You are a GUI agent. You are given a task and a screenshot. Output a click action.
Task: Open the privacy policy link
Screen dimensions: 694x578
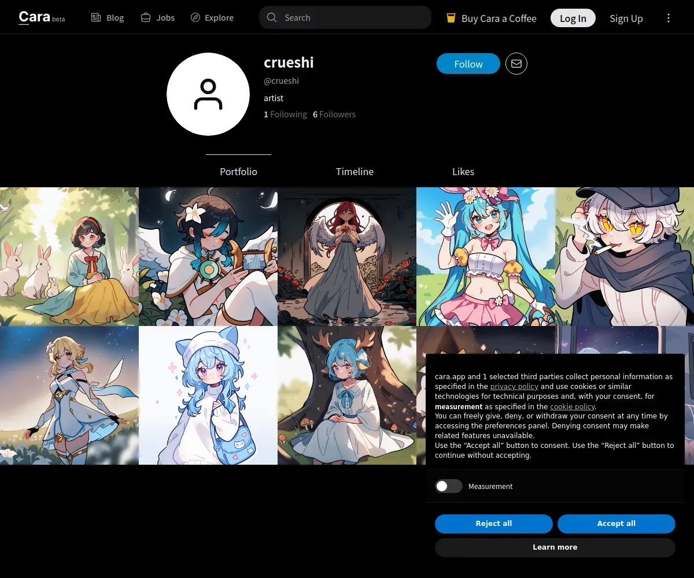(514, 387)
